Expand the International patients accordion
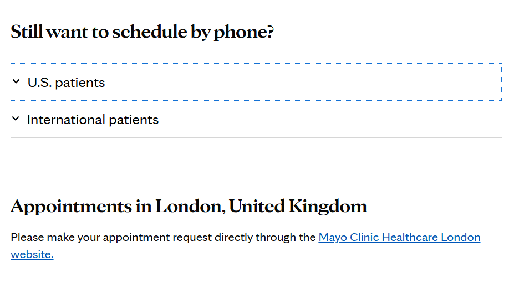This screenshot has height=298, width=514. [93, 120]
